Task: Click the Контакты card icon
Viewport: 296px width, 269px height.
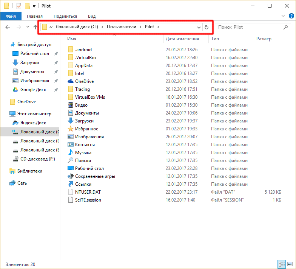Action: (70, 145)
